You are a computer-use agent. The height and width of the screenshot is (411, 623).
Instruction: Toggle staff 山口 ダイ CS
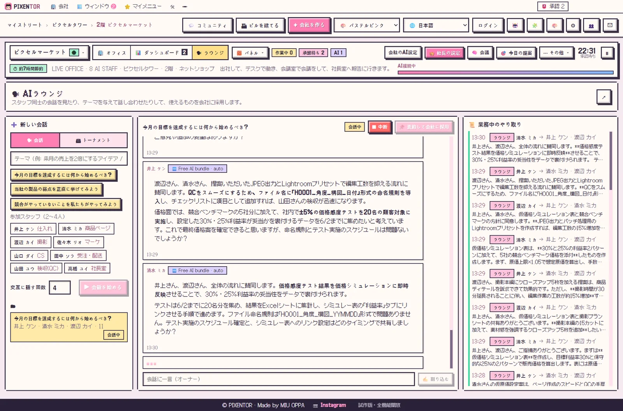(x=29, y=256)
